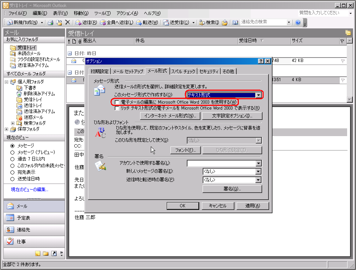The image size is (356, 270).
Task: Switch to その他 tab
Action: coord(228,72)
